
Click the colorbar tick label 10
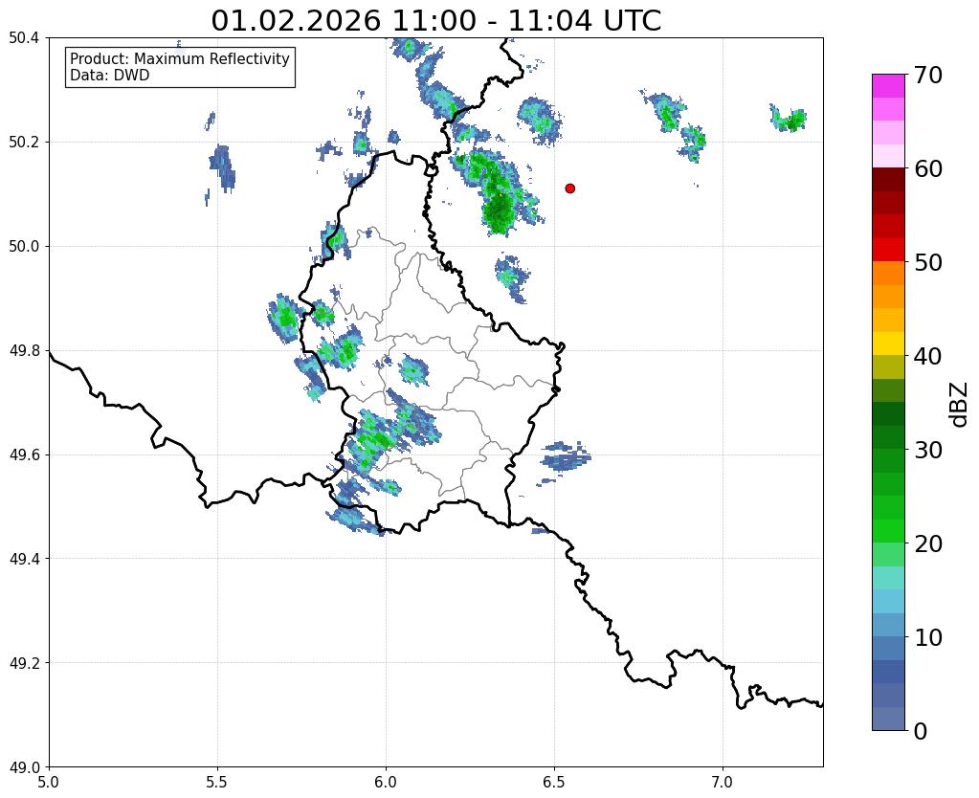point(928,637)
